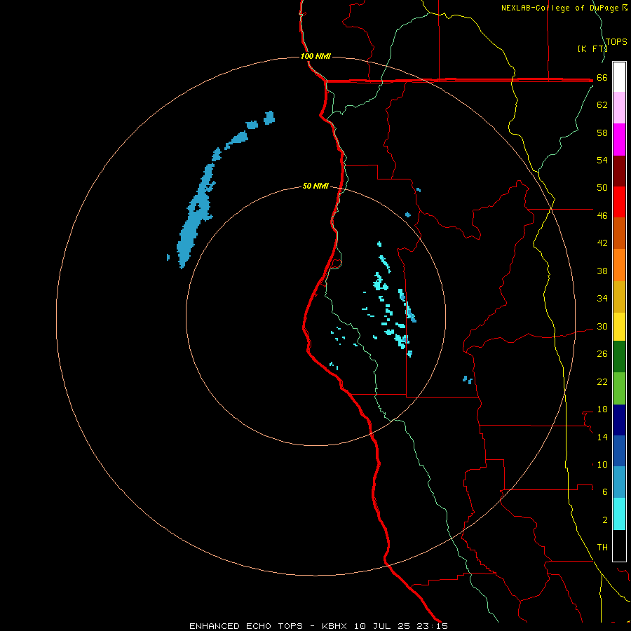Click the 34 scale value

point(602,298)
